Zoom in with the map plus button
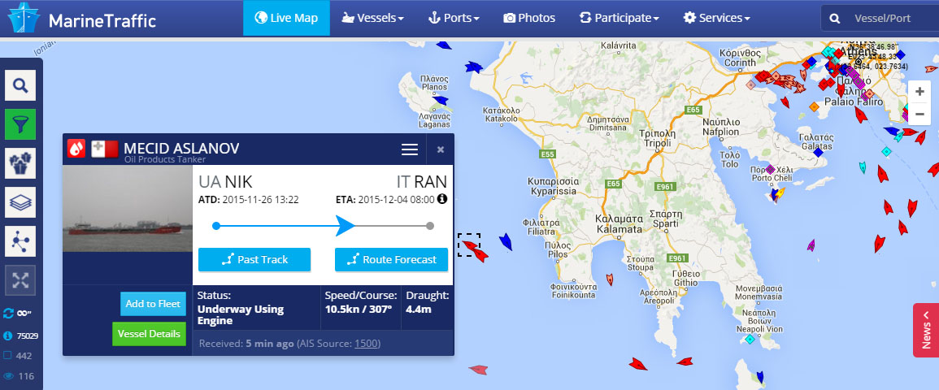 (x=919, y=92)
